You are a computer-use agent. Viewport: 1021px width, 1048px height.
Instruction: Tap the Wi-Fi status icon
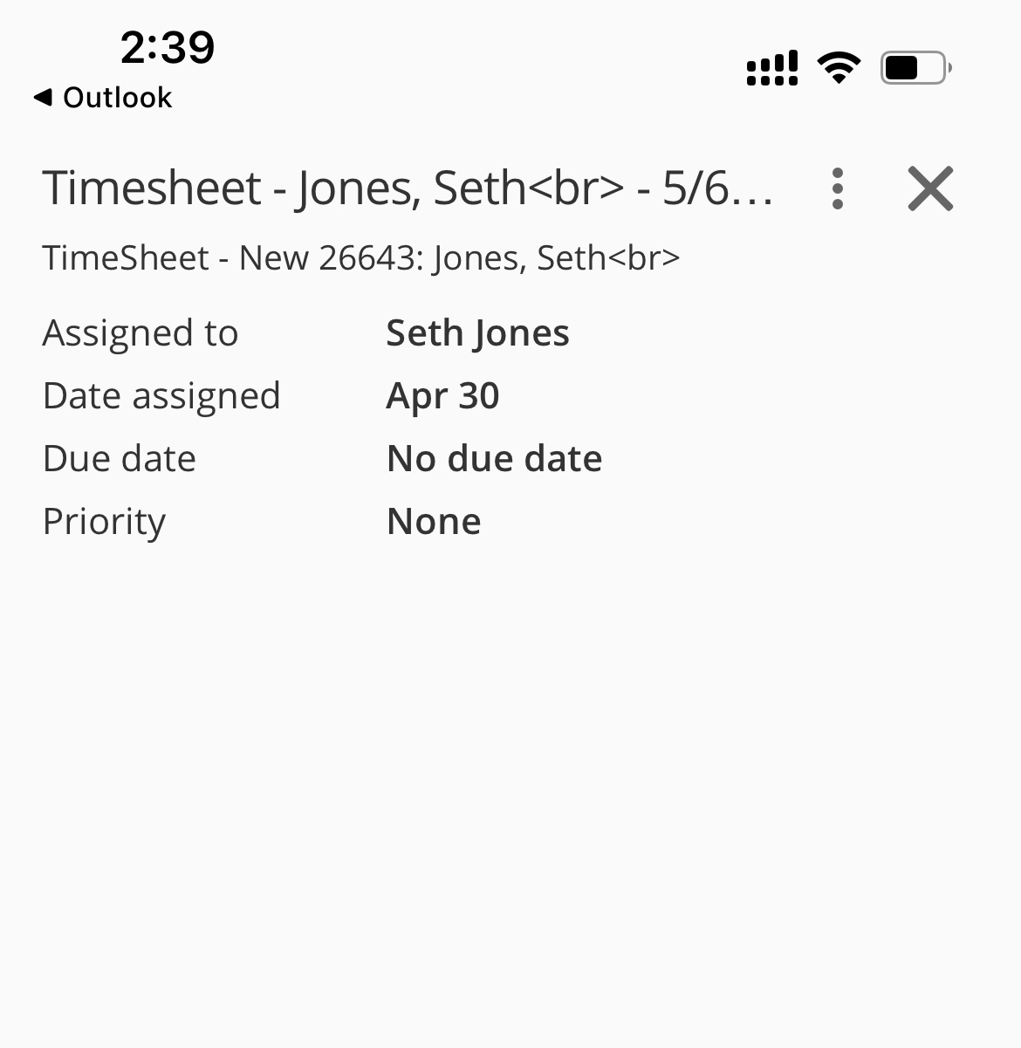pyautogui.click(x=839, y=68)
